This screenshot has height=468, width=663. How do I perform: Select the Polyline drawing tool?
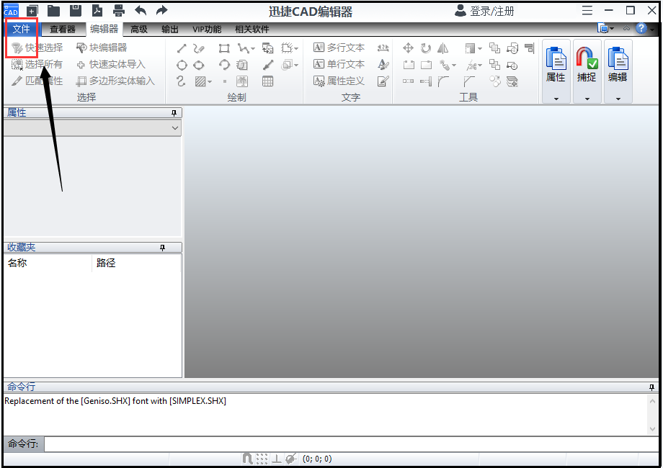(x=242, y=48)
